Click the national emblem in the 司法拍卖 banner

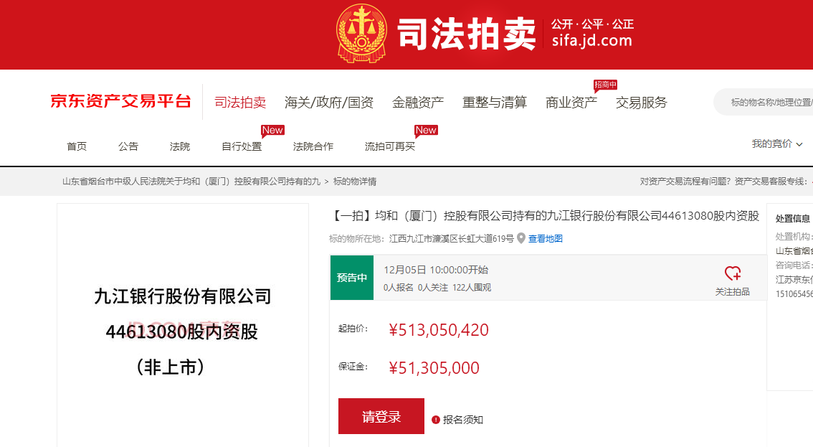(362, 34)
